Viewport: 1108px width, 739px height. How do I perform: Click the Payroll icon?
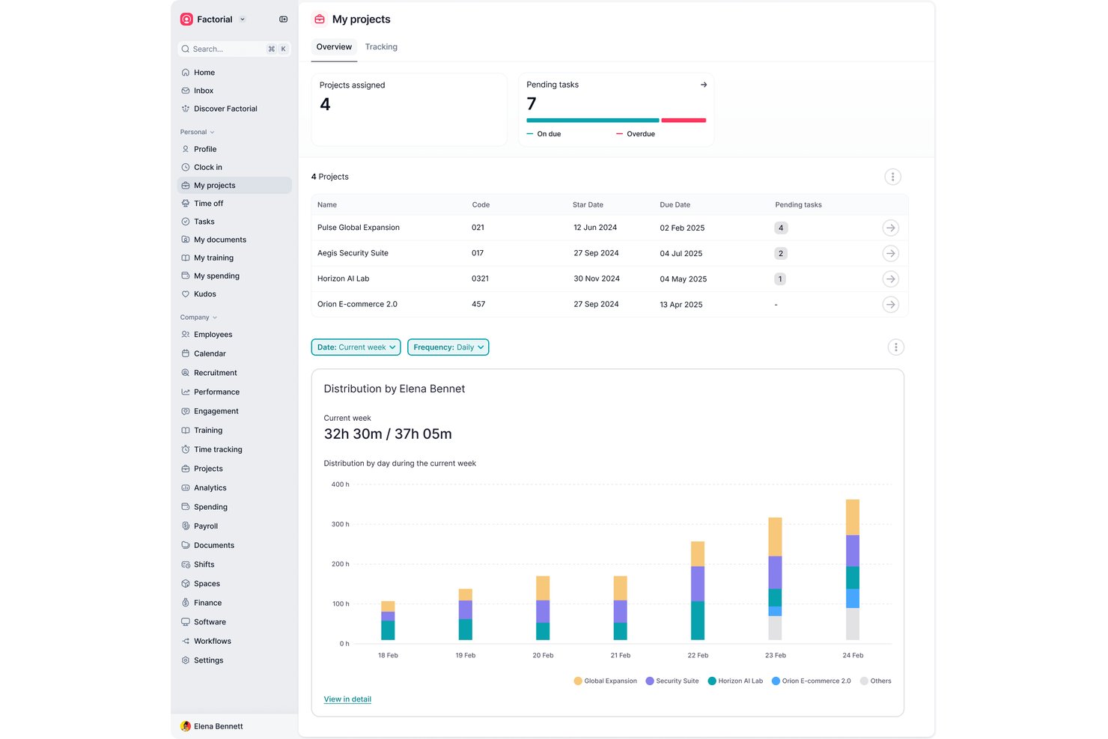click(186, 526)
